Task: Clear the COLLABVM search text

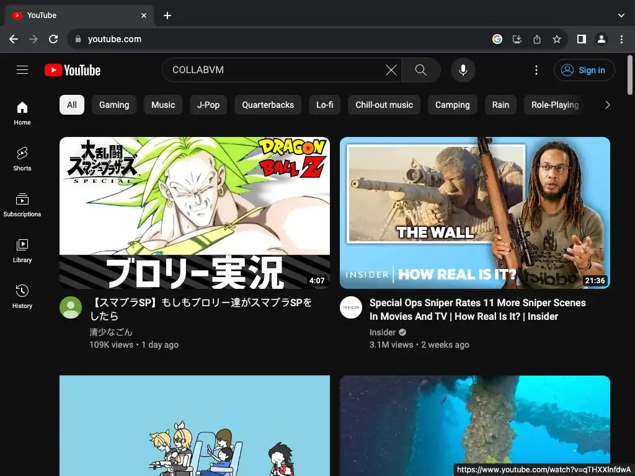Action: tap(391, 70)
